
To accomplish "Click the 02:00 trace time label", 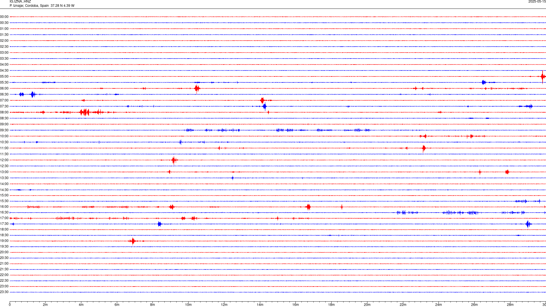I will (x=4, y=41).
